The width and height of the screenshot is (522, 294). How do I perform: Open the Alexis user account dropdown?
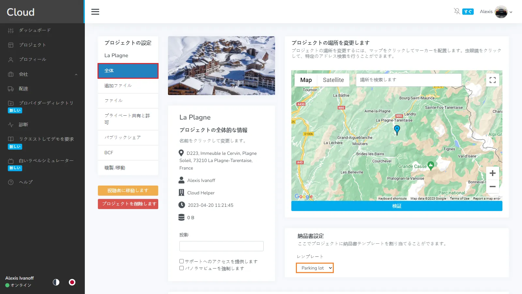[496, 12]
